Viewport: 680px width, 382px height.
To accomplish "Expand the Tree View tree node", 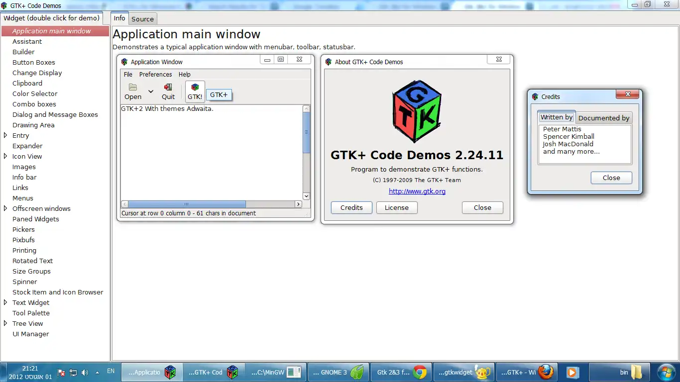I will [5, 323].
